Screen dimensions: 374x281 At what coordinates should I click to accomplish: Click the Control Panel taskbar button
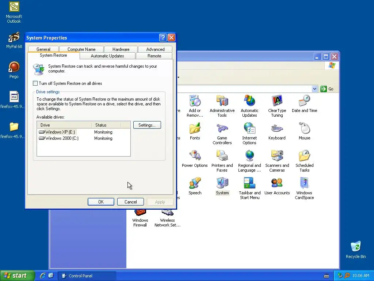pos(87,276)
